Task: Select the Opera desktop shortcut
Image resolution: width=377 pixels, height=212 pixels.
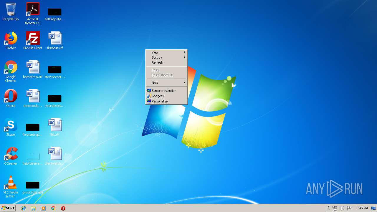Action: (11, 98)
